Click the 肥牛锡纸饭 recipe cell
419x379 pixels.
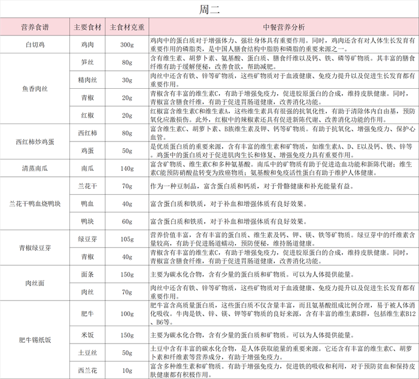click(34, 339)
